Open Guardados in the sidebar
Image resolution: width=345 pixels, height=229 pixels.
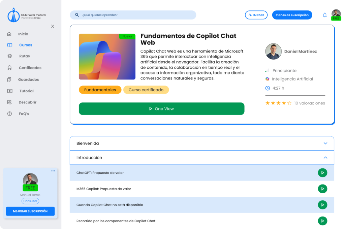click(28, 79)
